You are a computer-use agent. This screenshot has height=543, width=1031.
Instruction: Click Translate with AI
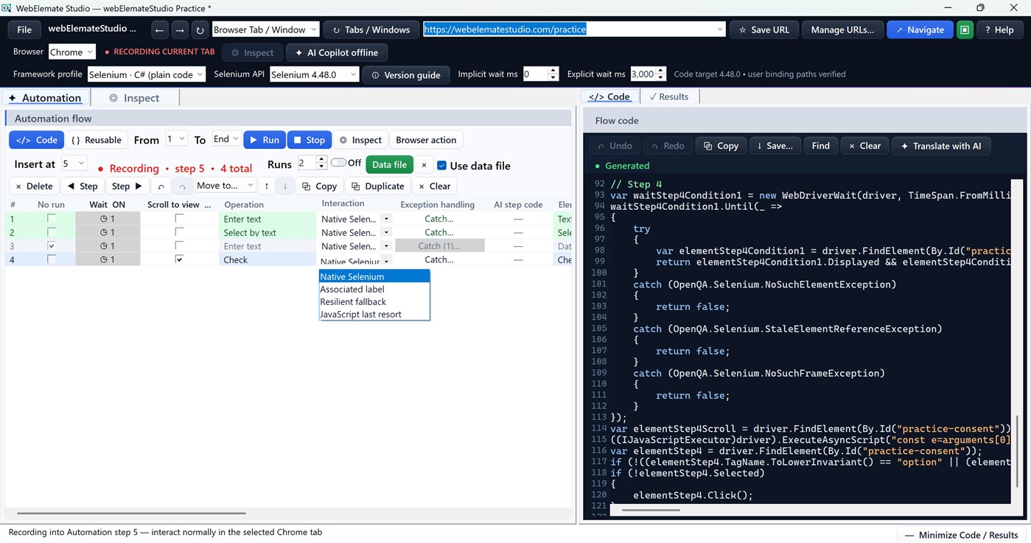pos(941,145)
